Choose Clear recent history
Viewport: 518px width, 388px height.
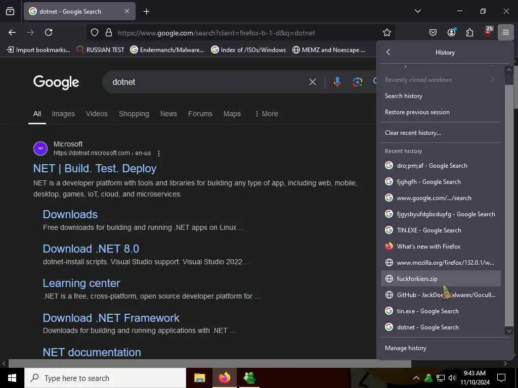(x=441, y=133)
